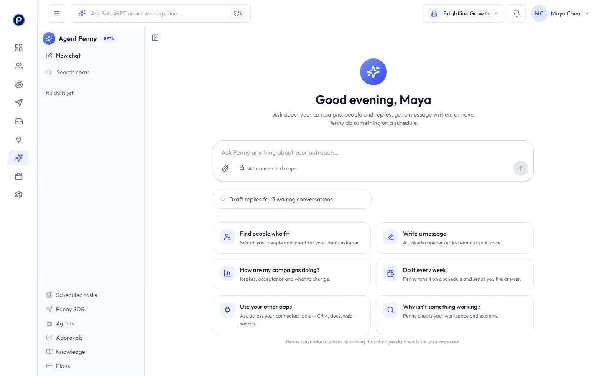Click the Do it every week calendar icon
Image resolution: width=602 pixels, height=376 pixels.
[390, 273]
